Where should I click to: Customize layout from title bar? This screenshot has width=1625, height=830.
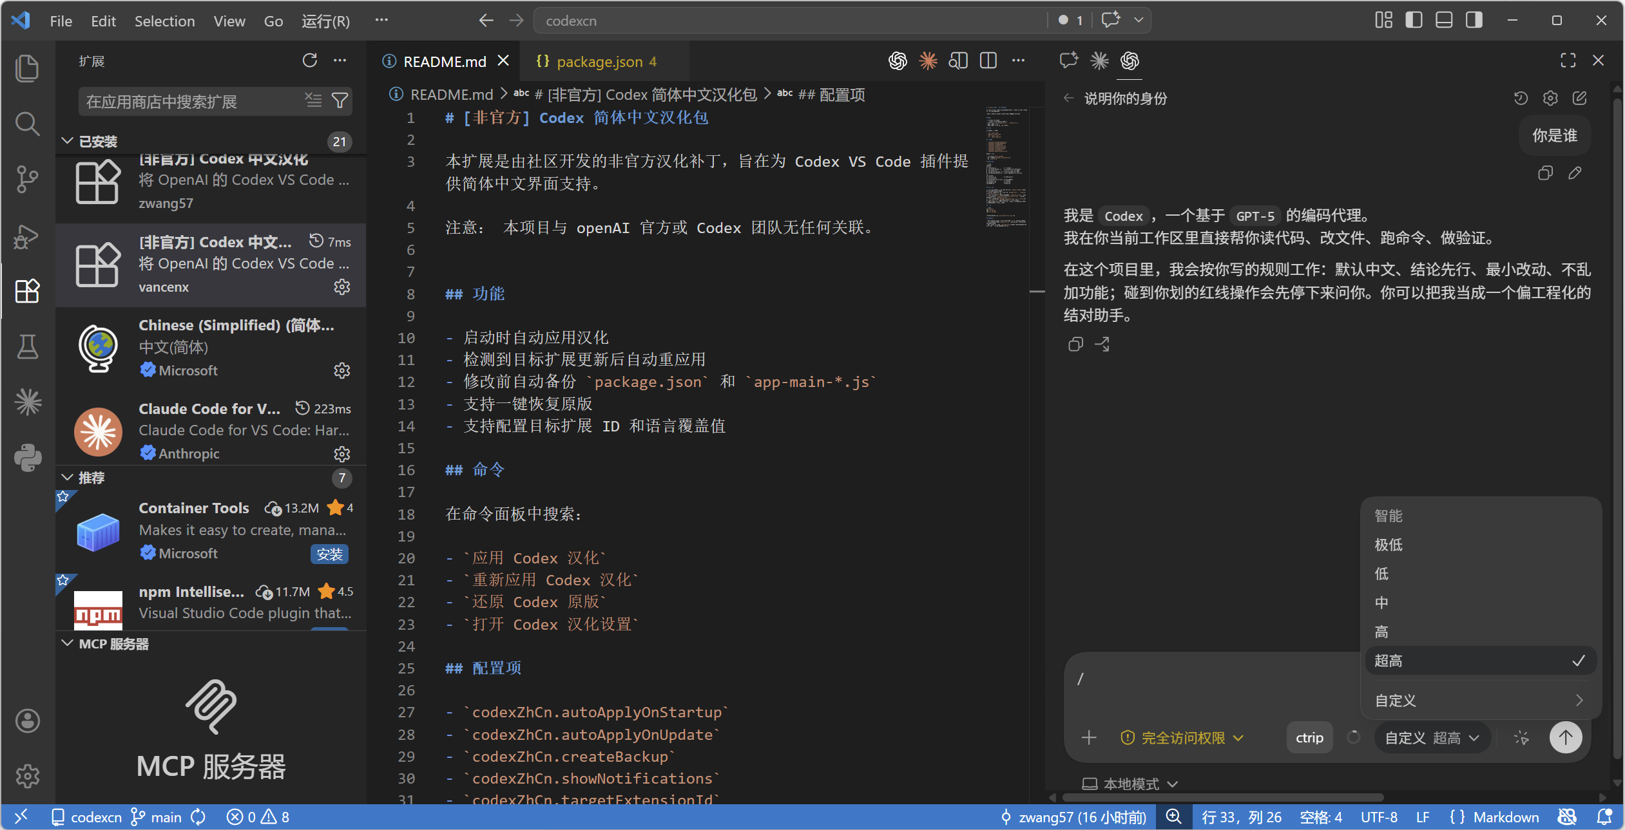(1383, 20)
